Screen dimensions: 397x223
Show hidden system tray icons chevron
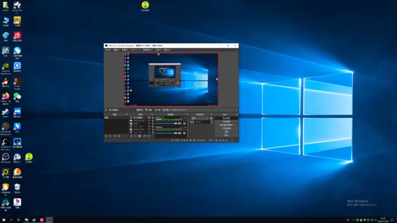[x=353, y=220]
